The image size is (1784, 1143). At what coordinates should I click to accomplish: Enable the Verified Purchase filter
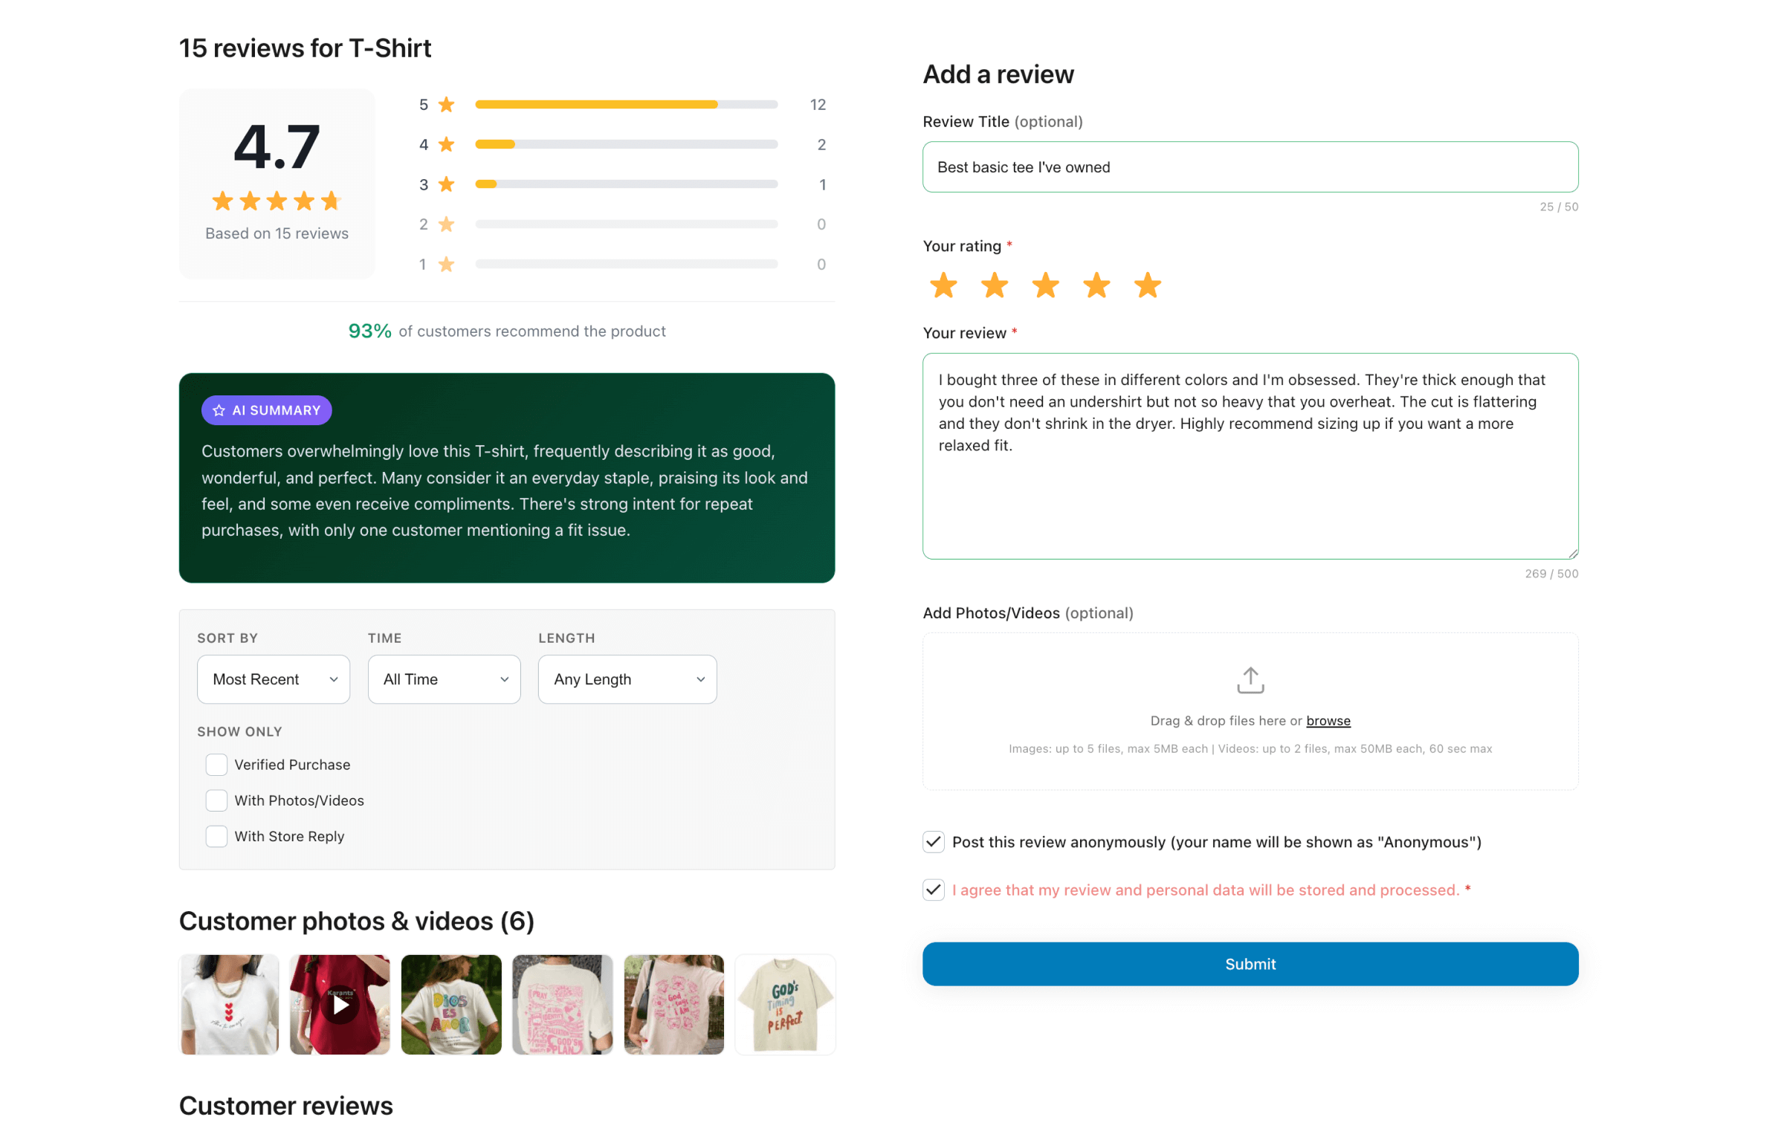click(x=216, y=764)
